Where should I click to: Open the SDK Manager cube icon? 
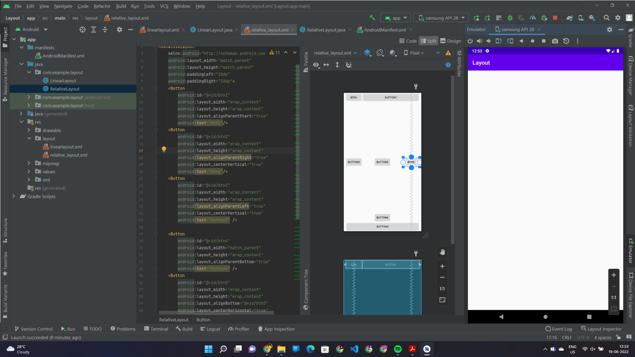tap(592, 18)
